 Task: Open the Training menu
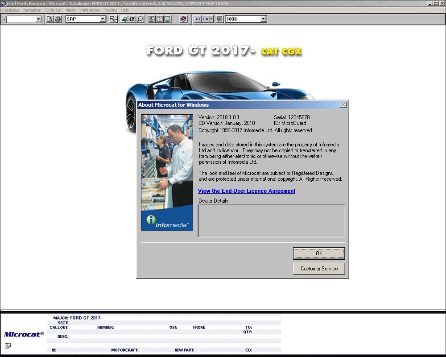pyautogui.click(x=110, y=10)
